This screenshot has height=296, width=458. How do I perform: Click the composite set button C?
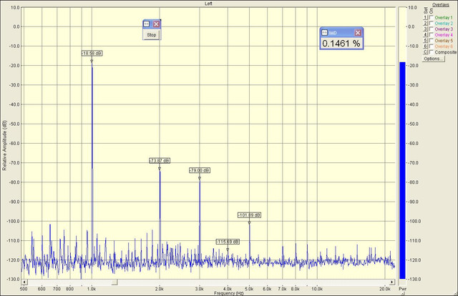tap(426, 52)
